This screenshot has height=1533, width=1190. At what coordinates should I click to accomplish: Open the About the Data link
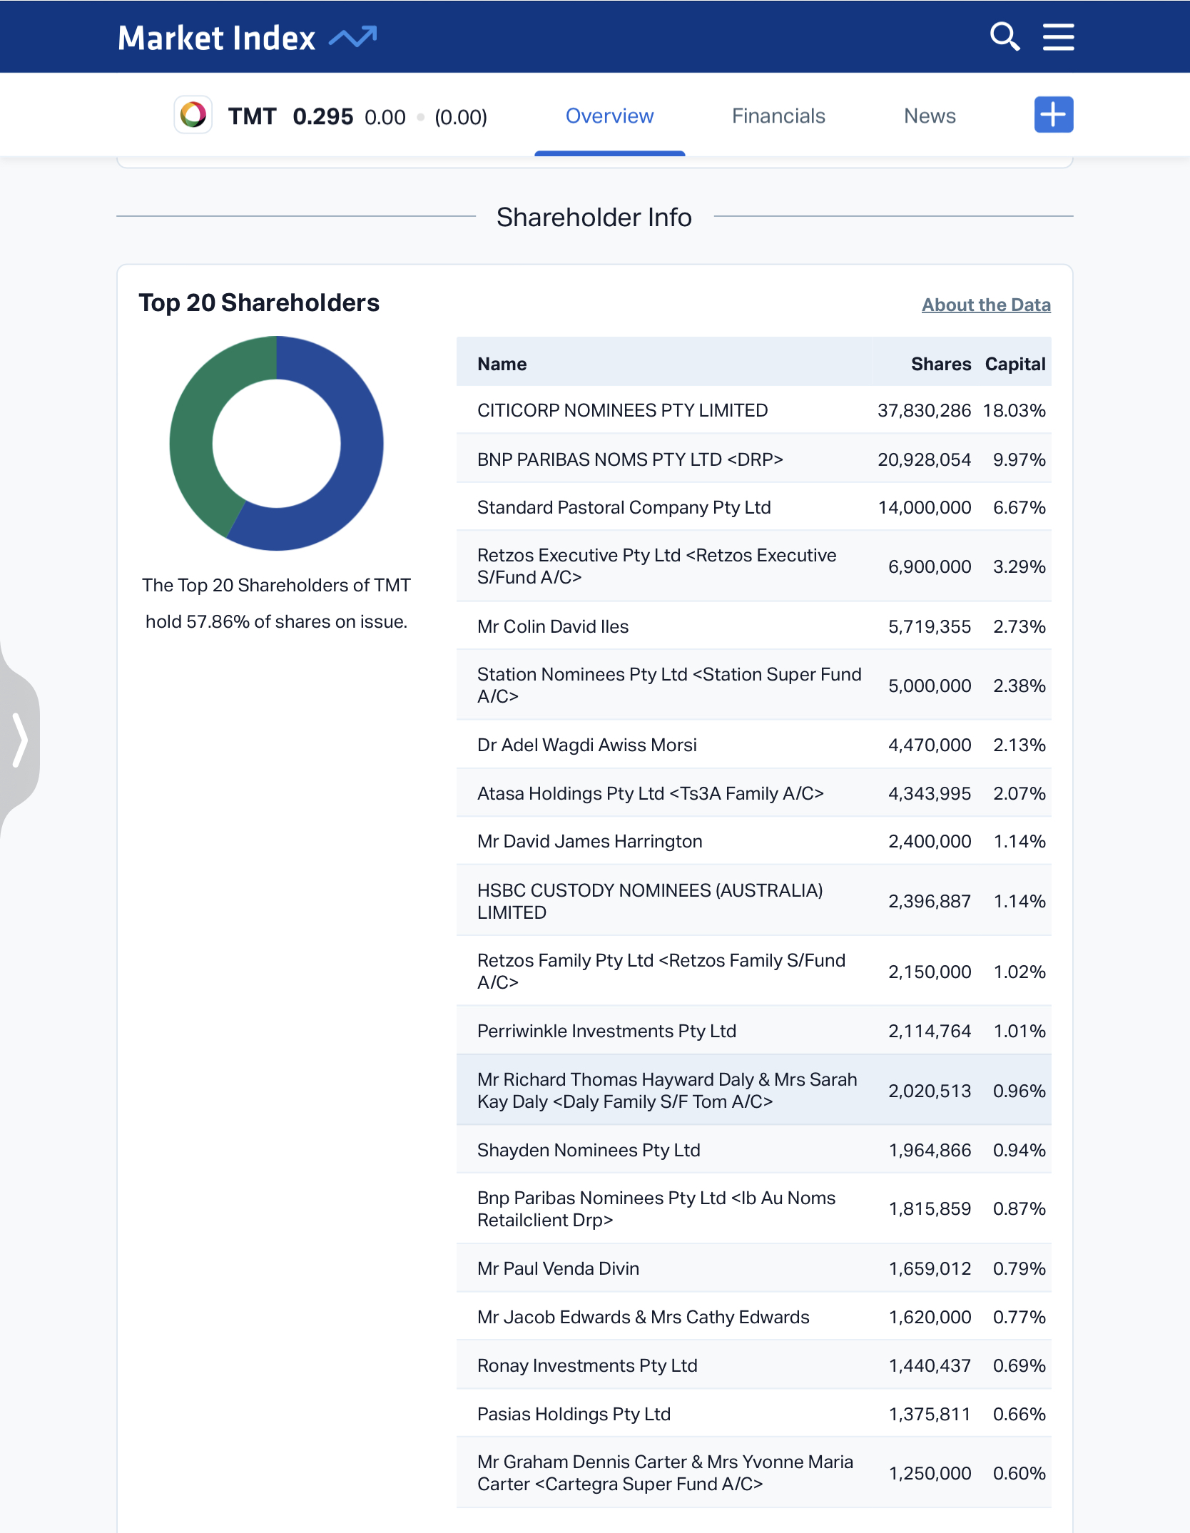[x=986, y=305]
